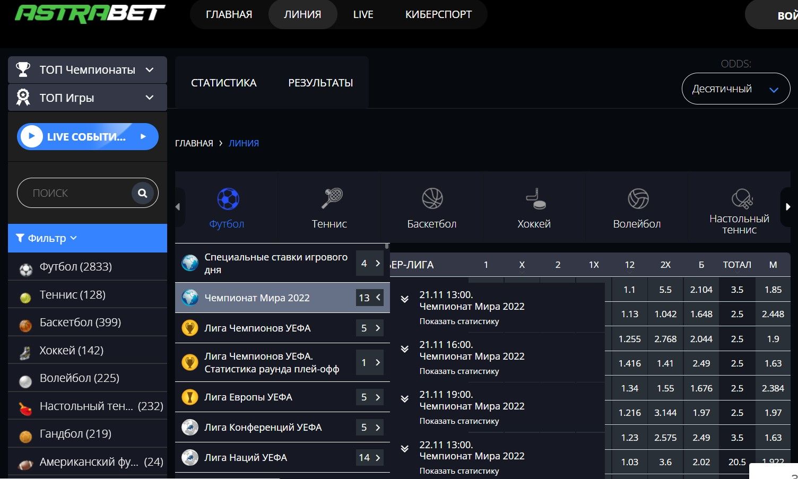Viewport: 798px width, 479px height.
Task: Switch to the СТАТИСТИКА tab
Action: [223, 83]
